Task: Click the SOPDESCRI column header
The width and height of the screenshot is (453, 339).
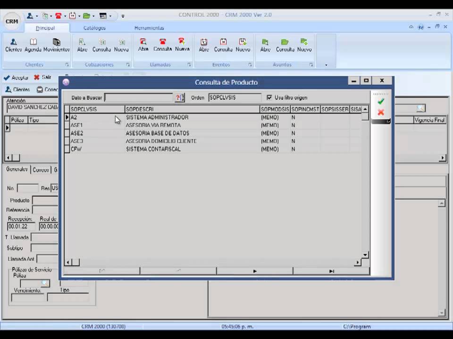Action: pos(192,109)
